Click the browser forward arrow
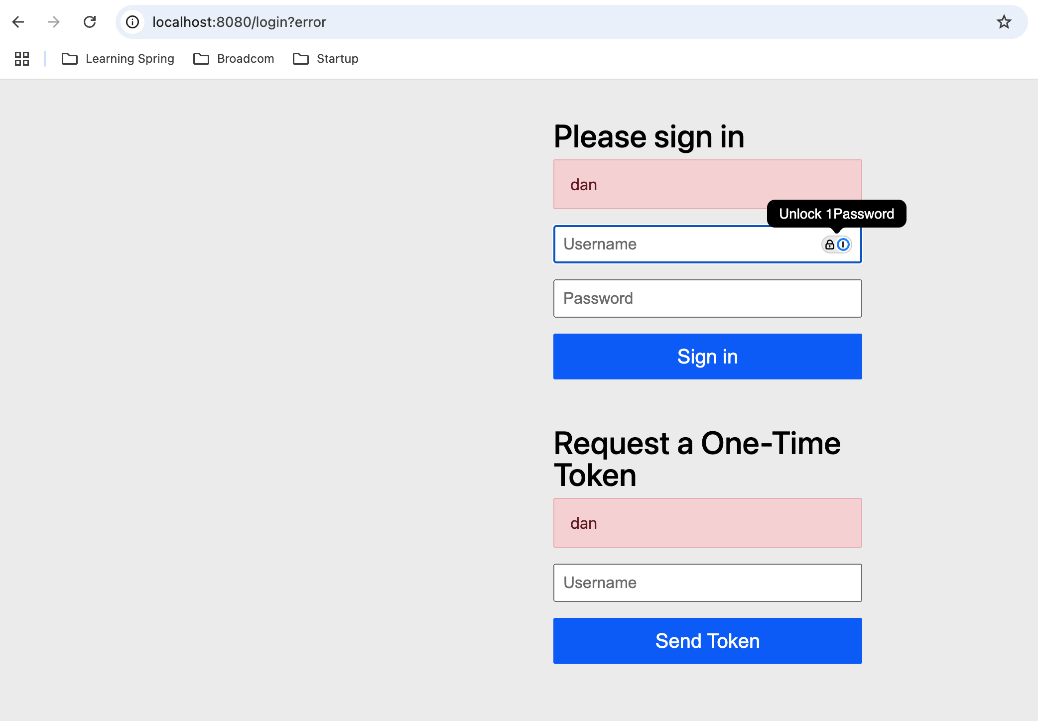The height and width of the screenshot is (721, 1038). click(x=54, y=22)
